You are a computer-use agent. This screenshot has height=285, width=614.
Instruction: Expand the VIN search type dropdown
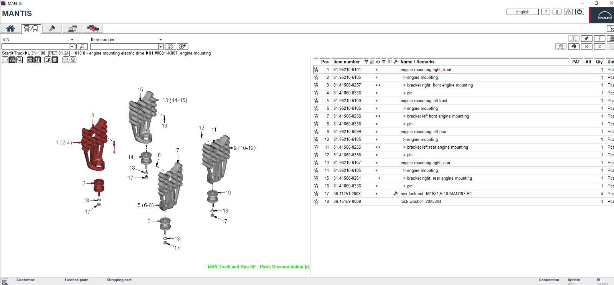(x=72, y=40)
